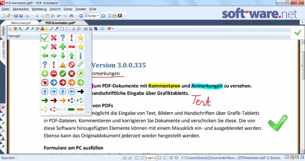
Task: Open the Seiten zoom combo box
Action: 92,16
